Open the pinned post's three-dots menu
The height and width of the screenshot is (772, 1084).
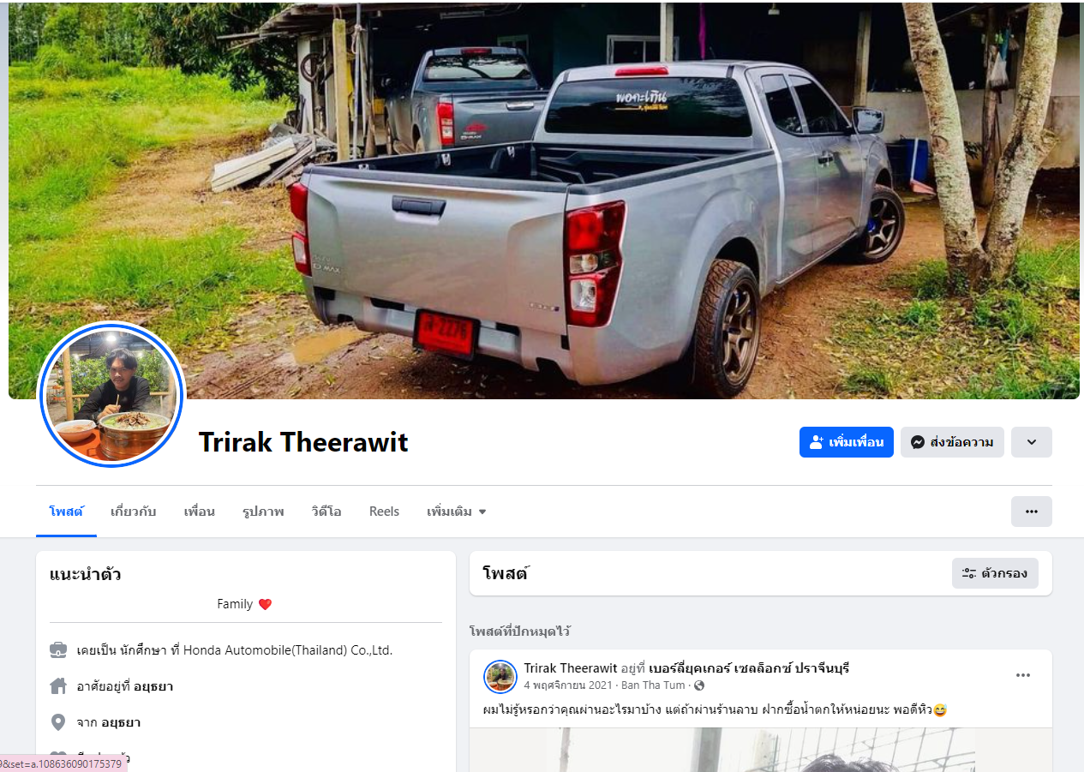[x=1023, y=675]
